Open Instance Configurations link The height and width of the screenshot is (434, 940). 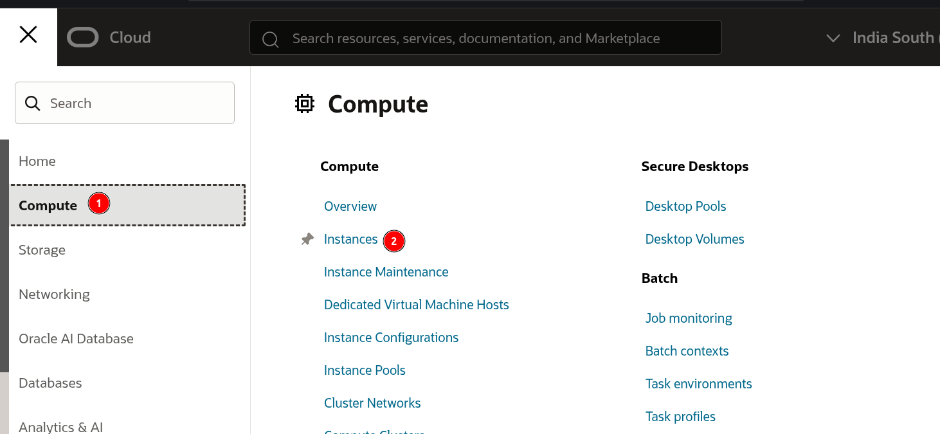[x=391, y=338]
